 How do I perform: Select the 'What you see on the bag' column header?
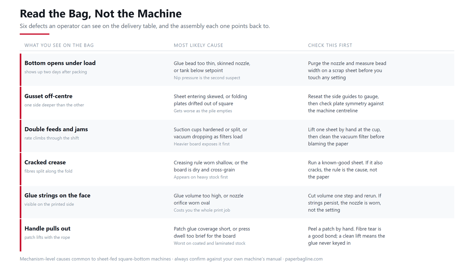(59, 45)
